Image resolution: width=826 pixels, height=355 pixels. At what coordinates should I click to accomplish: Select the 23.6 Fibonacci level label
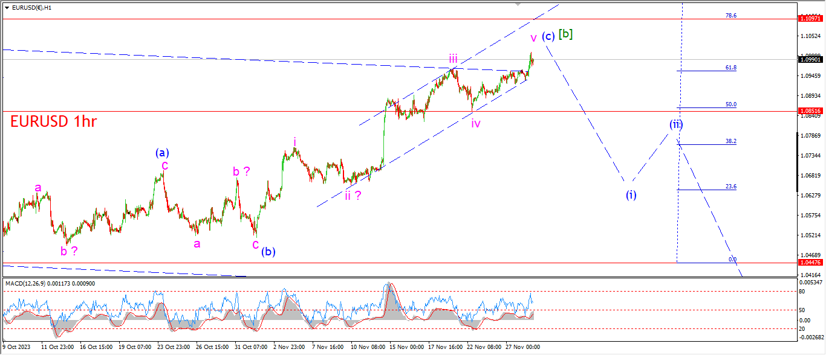pyautogui.click(x=731, y=187)
